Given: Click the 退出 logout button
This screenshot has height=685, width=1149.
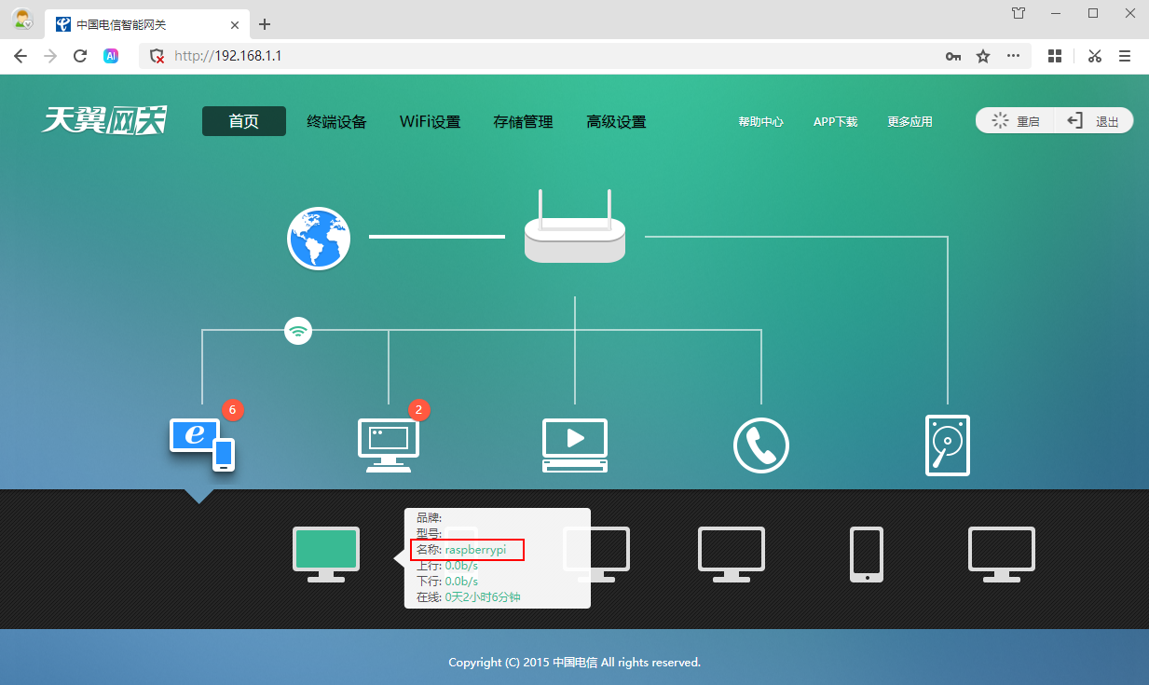Looking at the screenshot, I should pos(1094,121).
